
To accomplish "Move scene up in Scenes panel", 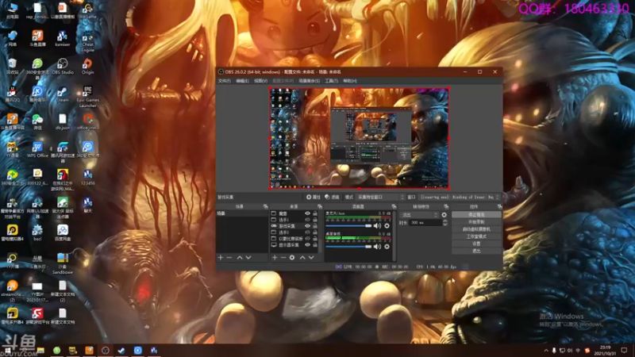I will pos(240,257).
